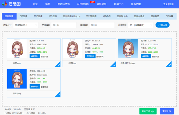Click the 宽(像素) input field
The image size is (179, 115).
pyautogui.click(x=64, y=25)
